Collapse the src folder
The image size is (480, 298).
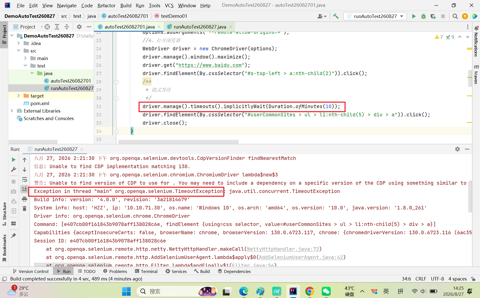(x=18, y=51)
